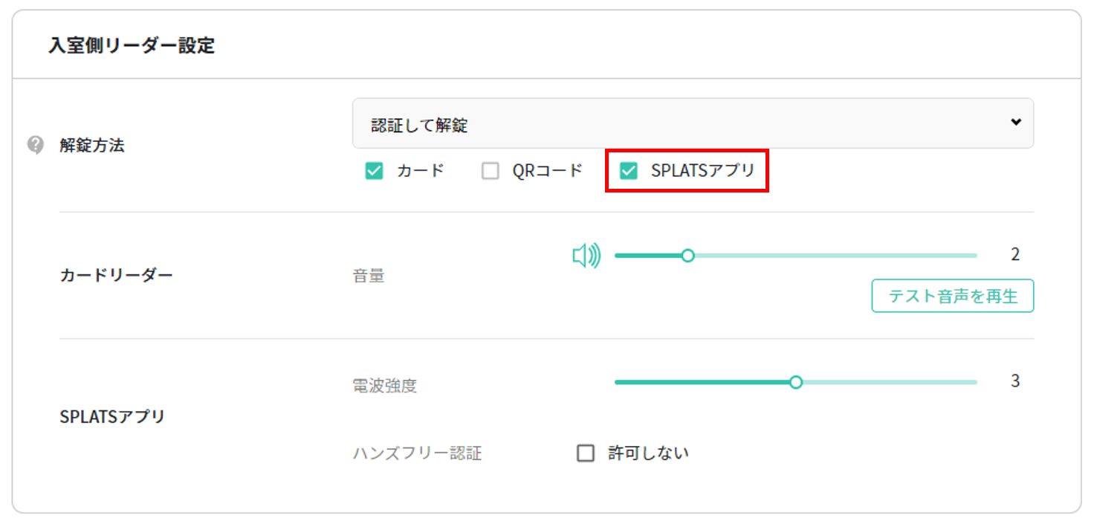Click the dropdown chevron arrow at right
This screenshot has height=524, width=1097.
(1015, 123)
